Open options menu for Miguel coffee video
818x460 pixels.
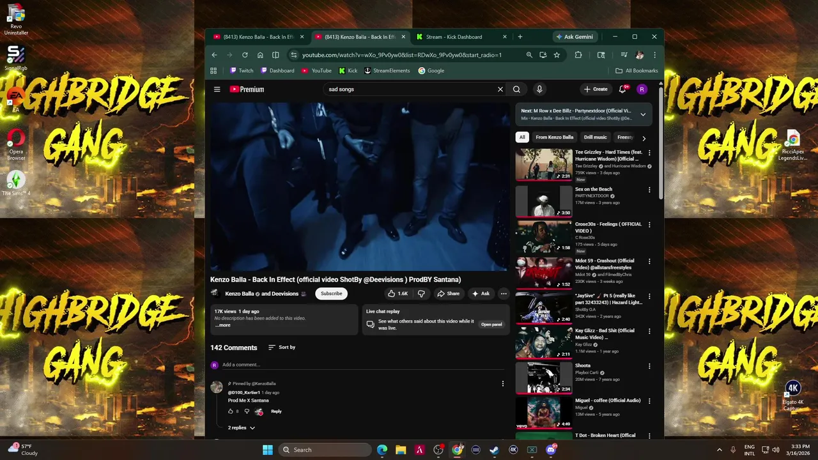coord(649,401)
